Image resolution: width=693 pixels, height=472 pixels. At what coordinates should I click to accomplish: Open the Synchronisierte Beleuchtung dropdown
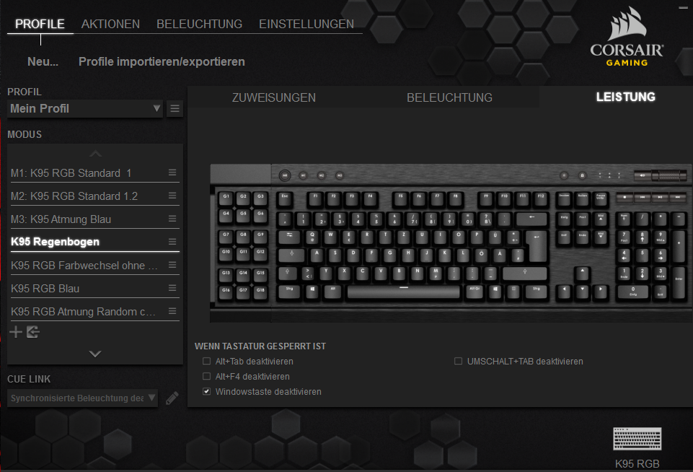[x=82, y=398]
